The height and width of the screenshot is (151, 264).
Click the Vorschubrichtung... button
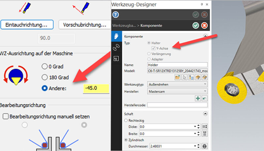click(84, 24)
